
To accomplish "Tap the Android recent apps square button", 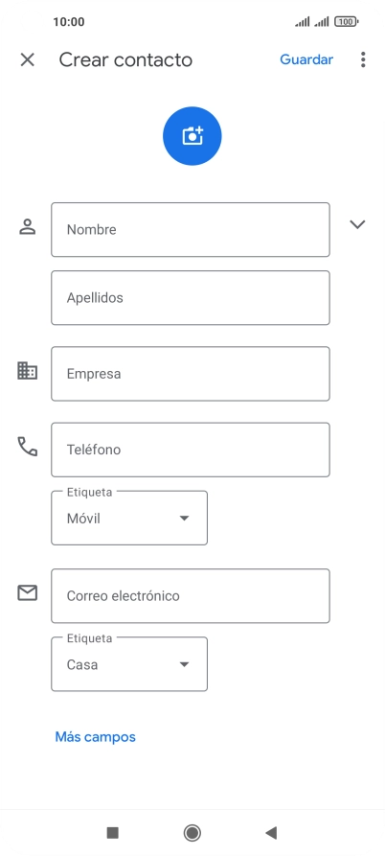I will click(112, 833).
